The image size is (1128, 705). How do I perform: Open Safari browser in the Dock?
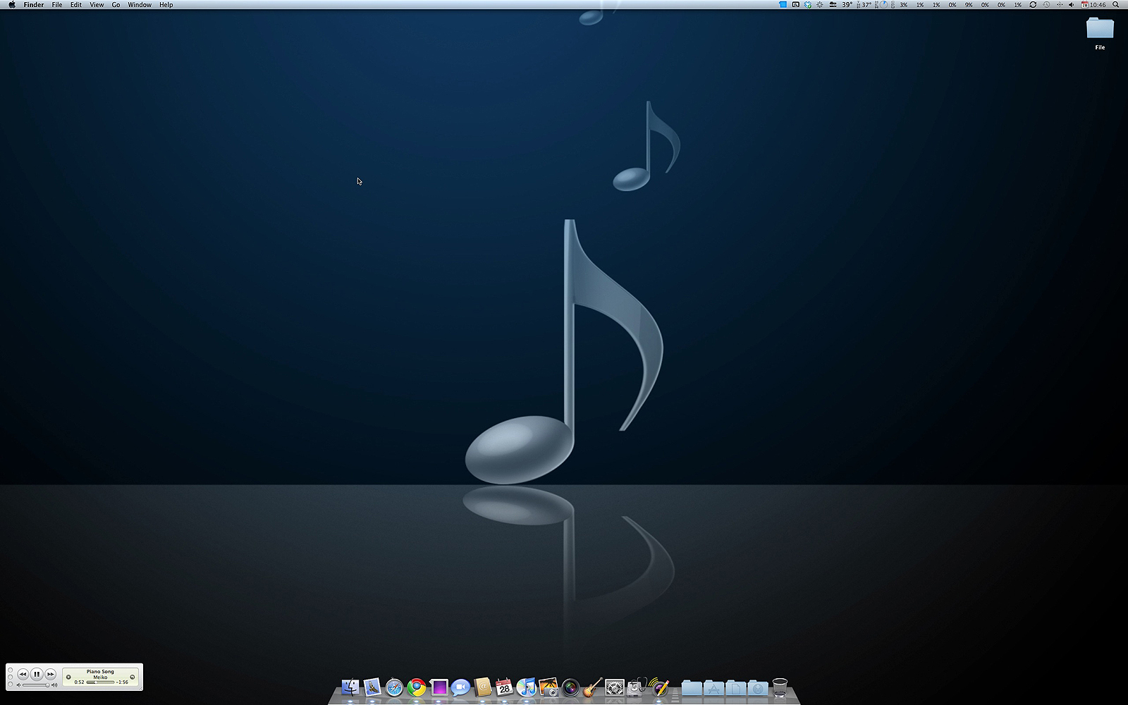(394, 687)
